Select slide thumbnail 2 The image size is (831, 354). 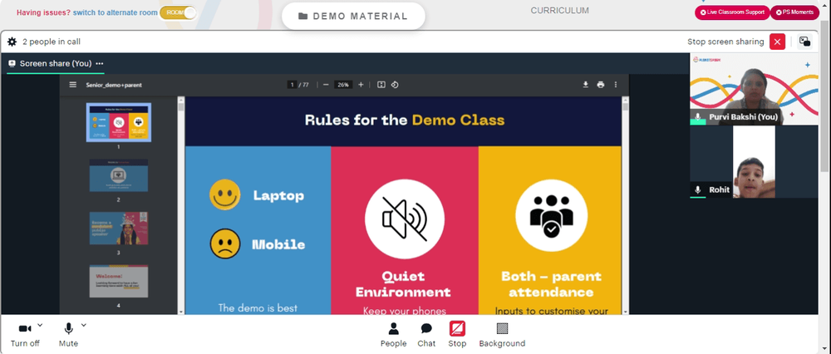pos(119,175)
